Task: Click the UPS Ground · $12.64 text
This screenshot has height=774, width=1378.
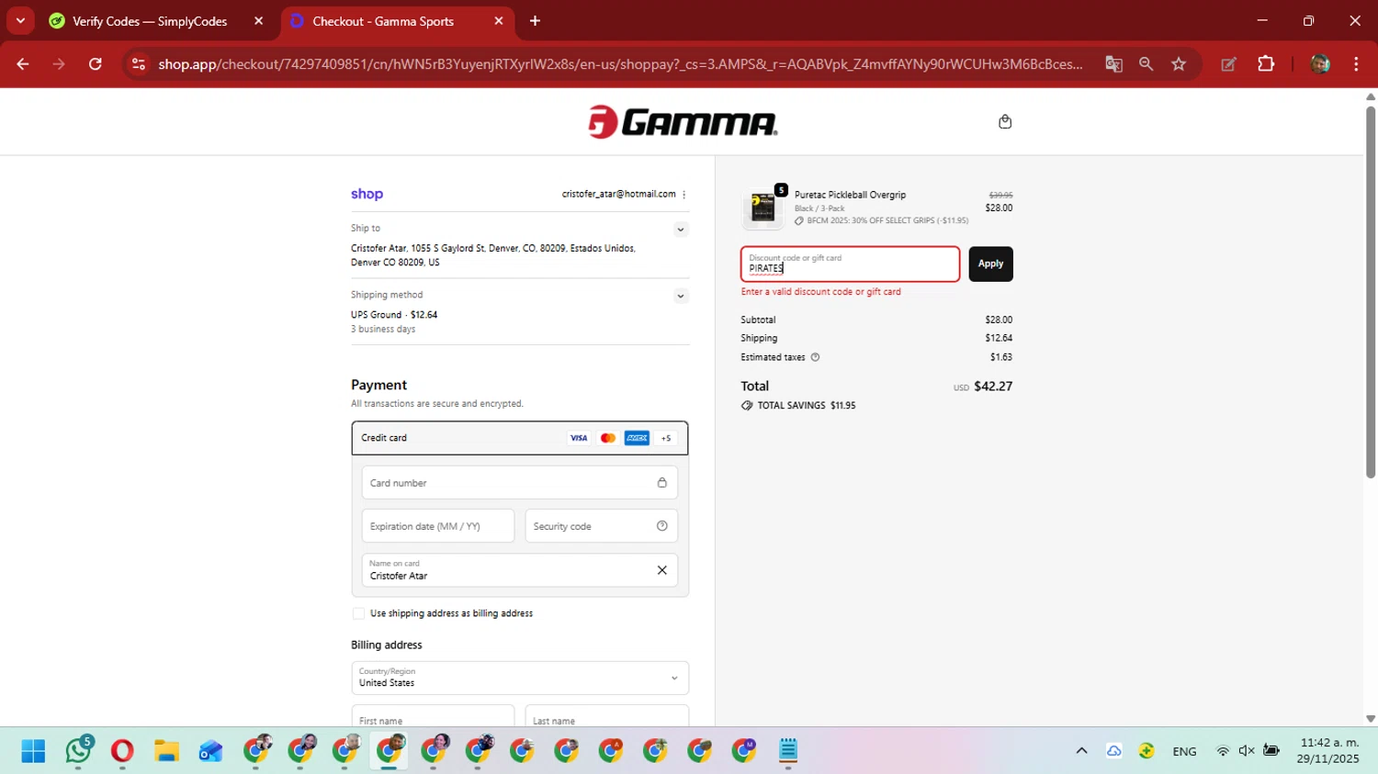Action: tap(394, 314)
